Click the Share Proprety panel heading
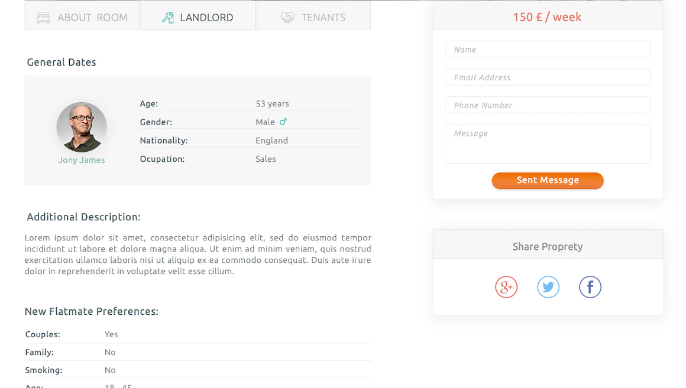The height and width of the screenshot is (388, 686). [548, 246]
